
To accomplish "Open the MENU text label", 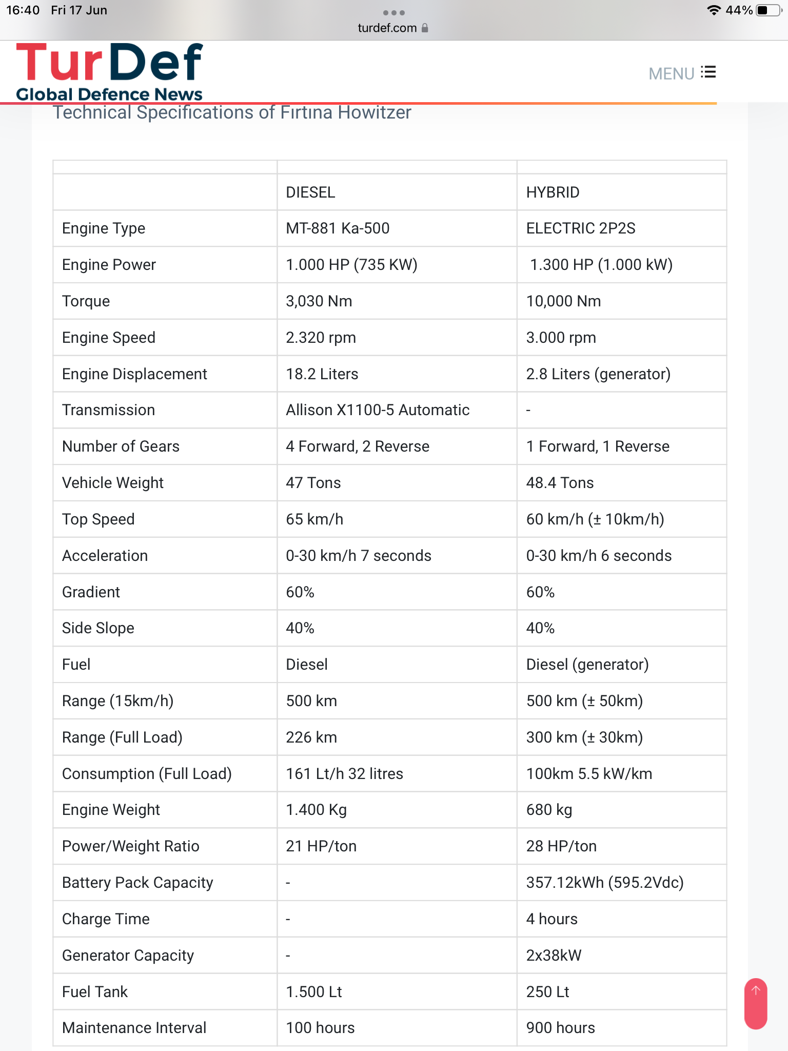I will tap(671, 74).
